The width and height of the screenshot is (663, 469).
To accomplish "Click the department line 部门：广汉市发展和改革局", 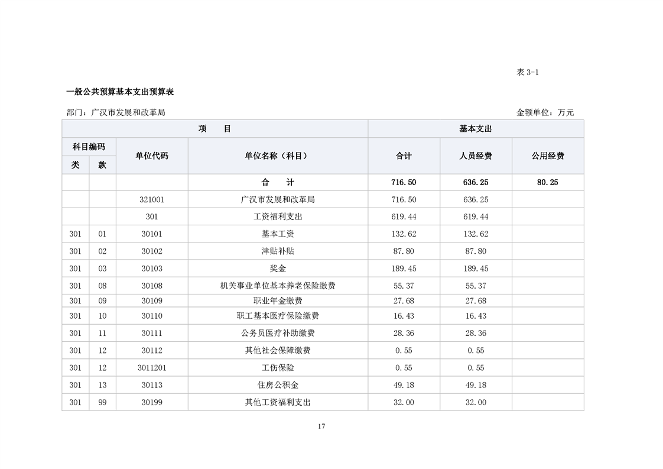I will 116,112.
